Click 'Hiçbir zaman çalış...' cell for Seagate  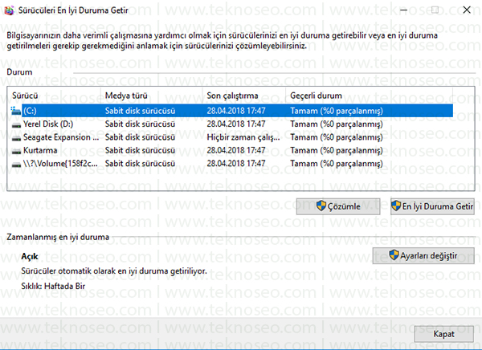click(243, 137)
